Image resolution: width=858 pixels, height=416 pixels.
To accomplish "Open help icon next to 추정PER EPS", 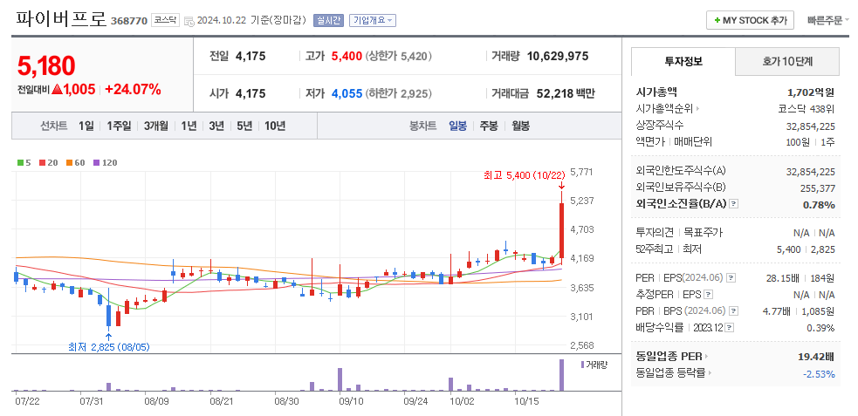I will (708, 295).
